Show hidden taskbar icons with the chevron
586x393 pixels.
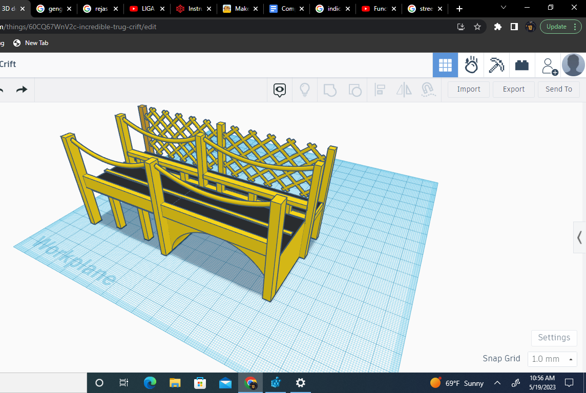pyautogui.click(x=497, y=383)
